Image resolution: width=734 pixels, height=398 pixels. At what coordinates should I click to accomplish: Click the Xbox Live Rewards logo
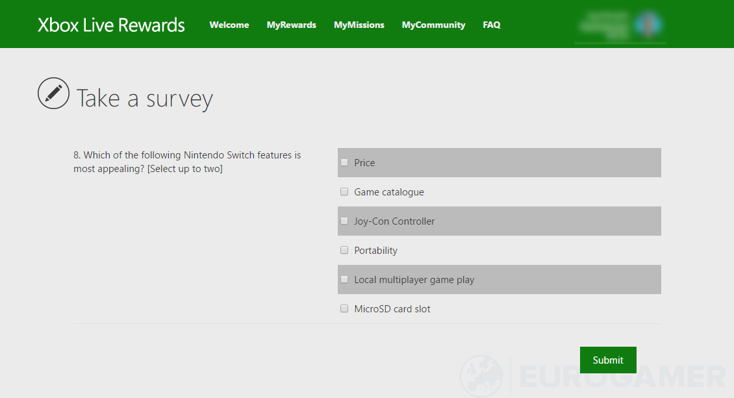pyautogui.click(x=111, y=25)
